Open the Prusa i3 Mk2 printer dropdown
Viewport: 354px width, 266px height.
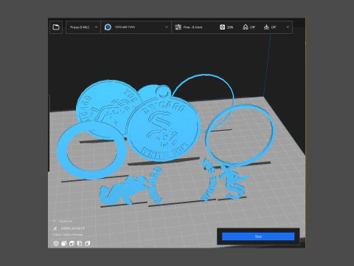[83, 27]
